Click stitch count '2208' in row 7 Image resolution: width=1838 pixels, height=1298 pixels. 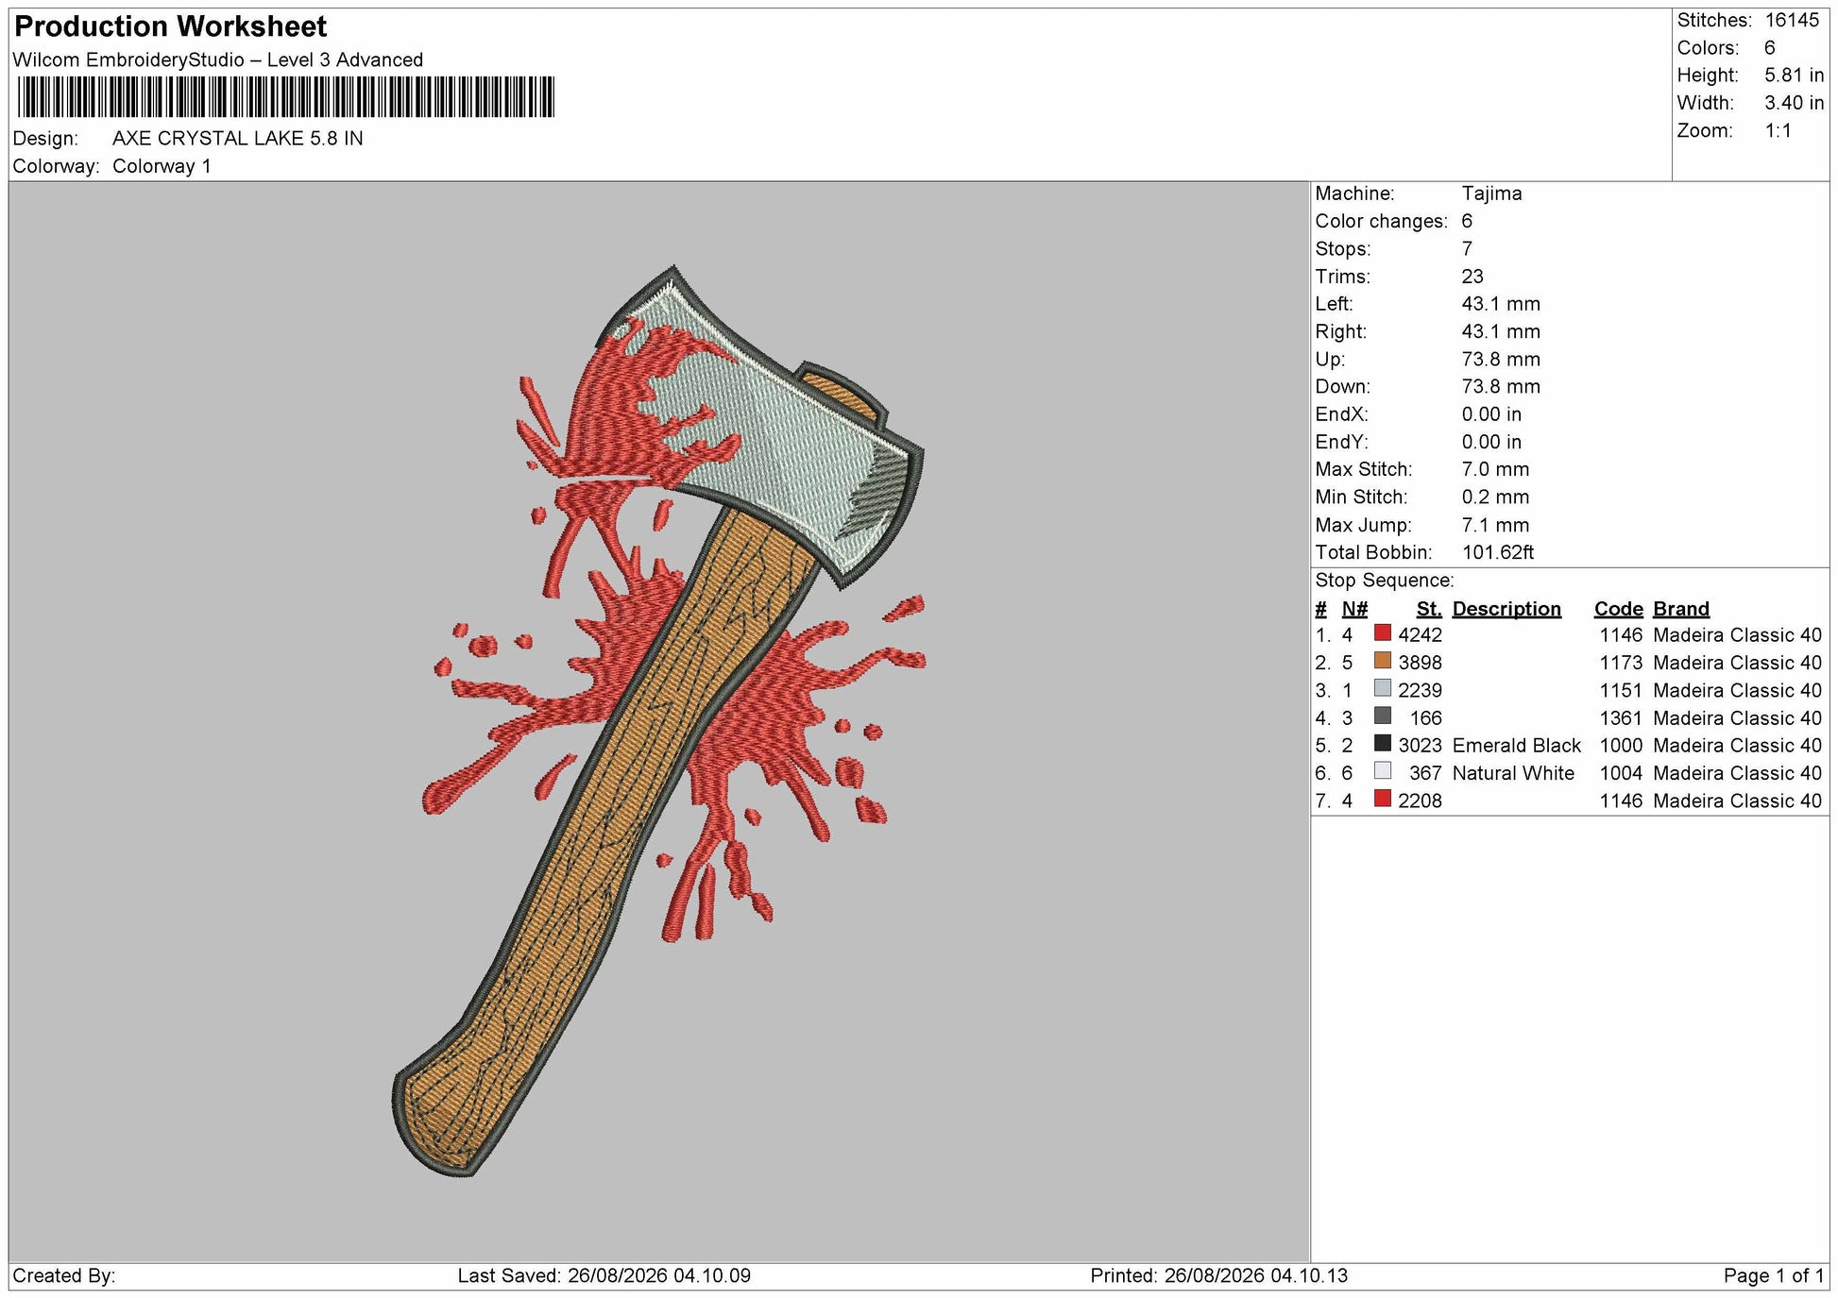(x=1421, y=801)
